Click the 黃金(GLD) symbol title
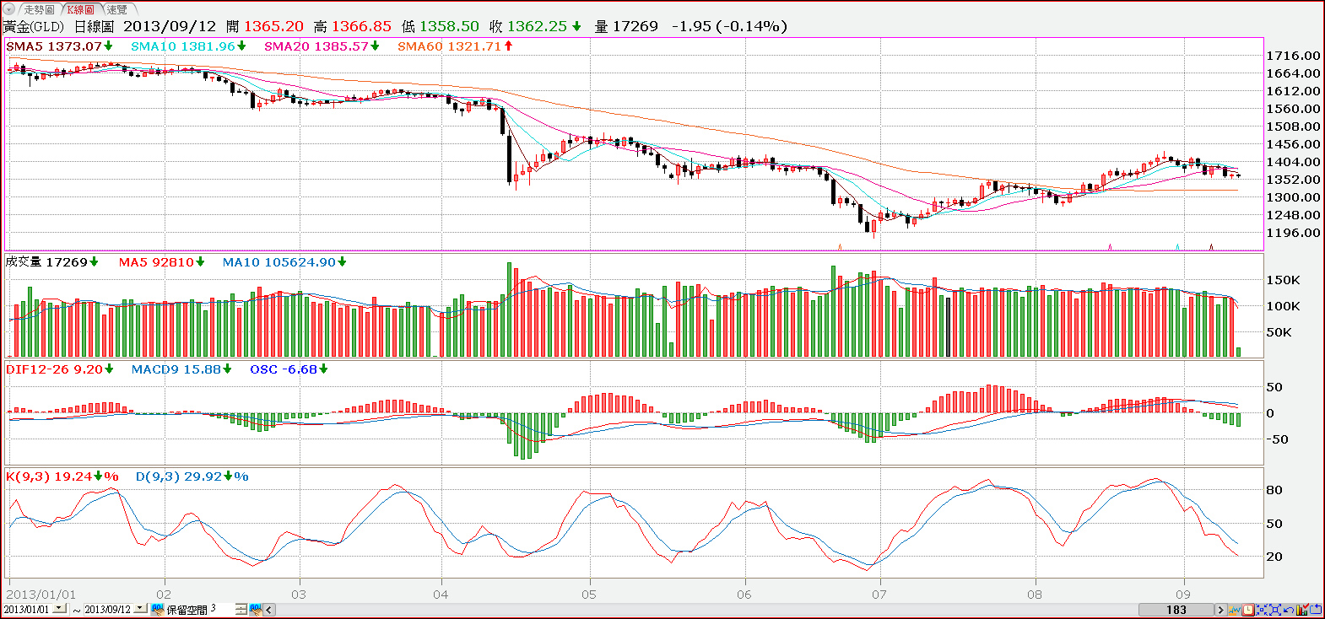1325x619 pixels. [34, 26]
